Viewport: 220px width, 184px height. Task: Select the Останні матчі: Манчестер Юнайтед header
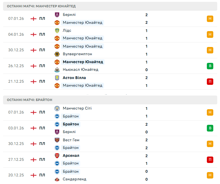[x=41, y=6]
